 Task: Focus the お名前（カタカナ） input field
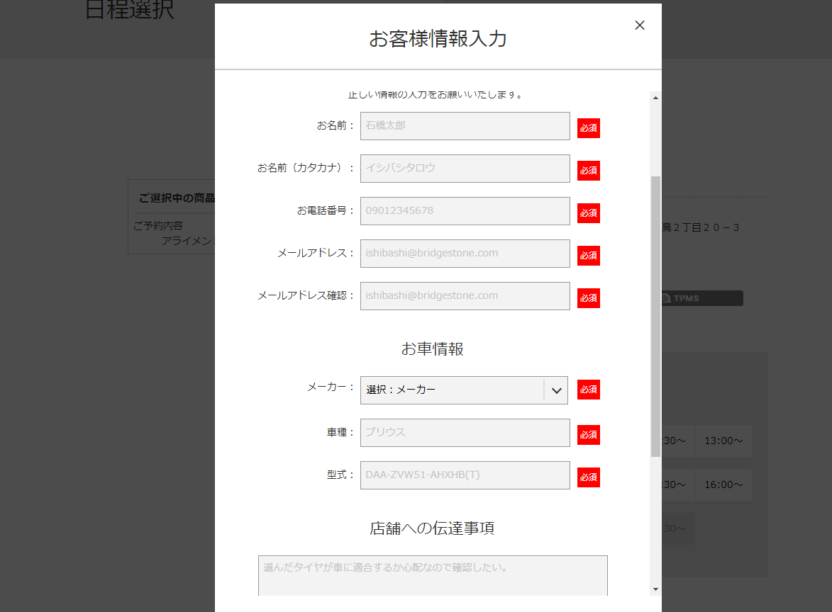[x=465, y=169]
